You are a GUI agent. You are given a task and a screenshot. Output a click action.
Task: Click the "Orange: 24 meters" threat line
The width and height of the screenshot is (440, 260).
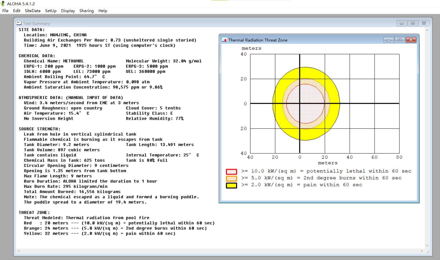tap(115, 228)
